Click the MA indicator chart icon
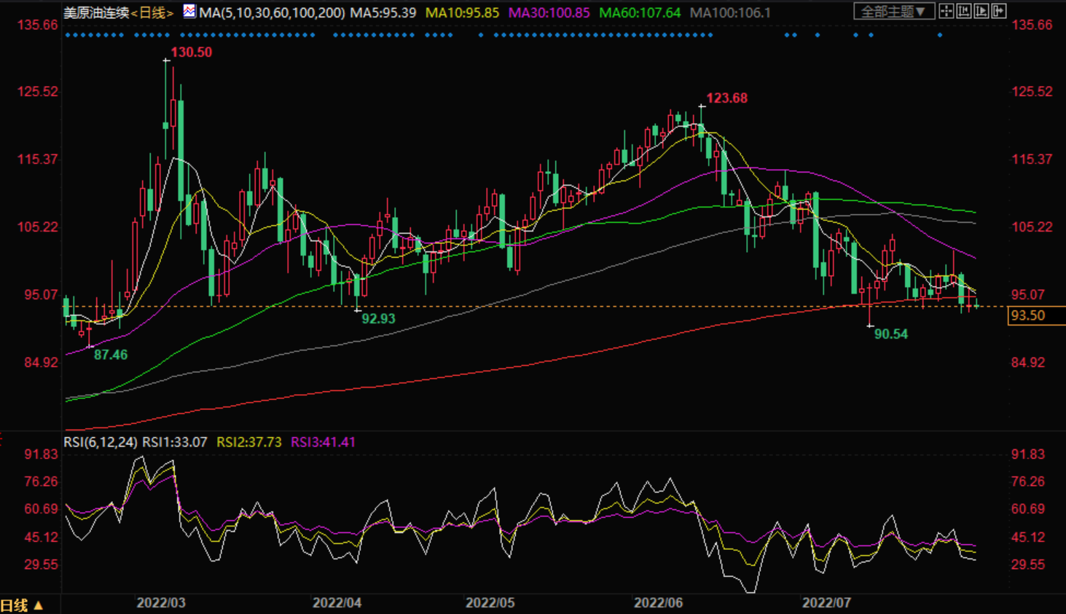The image size is (1066, 614). click(189, 12)
